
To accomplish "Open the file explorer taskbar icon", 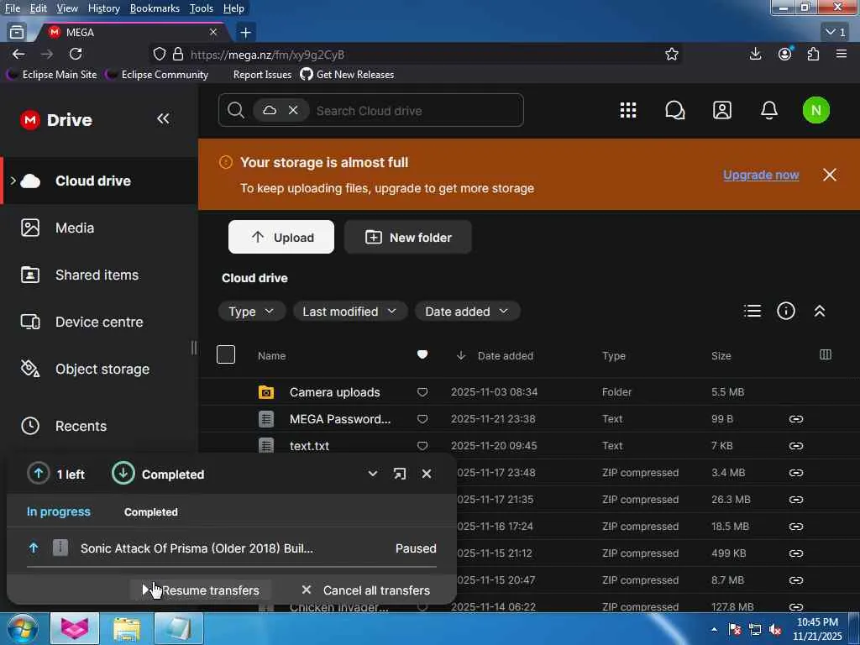I will coord(128,629).
